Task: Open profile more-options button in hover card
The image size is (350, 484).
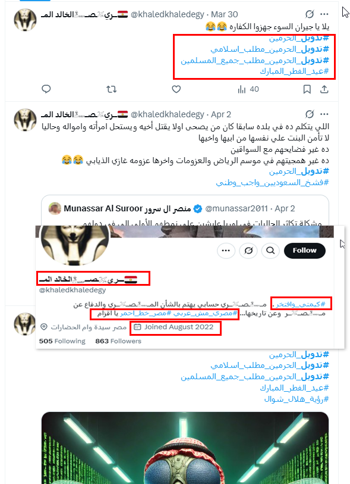Action: [x=226, y=250]
